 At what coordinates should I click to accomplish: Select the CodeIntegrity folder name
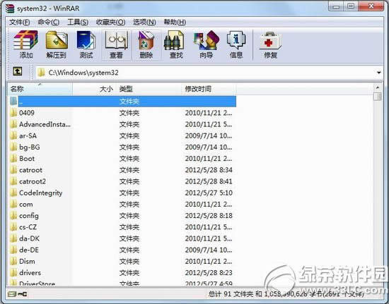(x=41, y=193)
